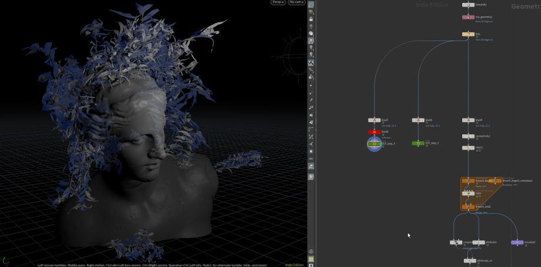541x267 pixels.
Task: Toggle display flag on OUT_kelp_4 node
Action: click(x=380, y=143)
